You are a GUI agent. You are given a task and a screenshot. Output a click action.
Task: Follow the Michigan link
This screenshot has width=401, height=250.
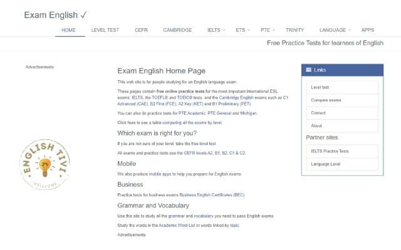248,113
